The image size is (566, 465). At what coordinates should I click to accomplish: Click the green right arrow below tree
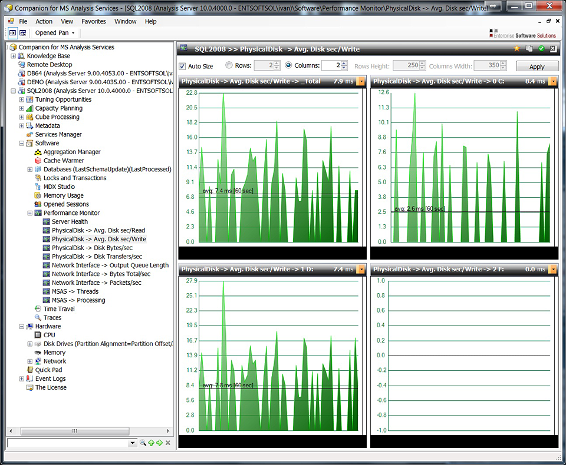160,443
